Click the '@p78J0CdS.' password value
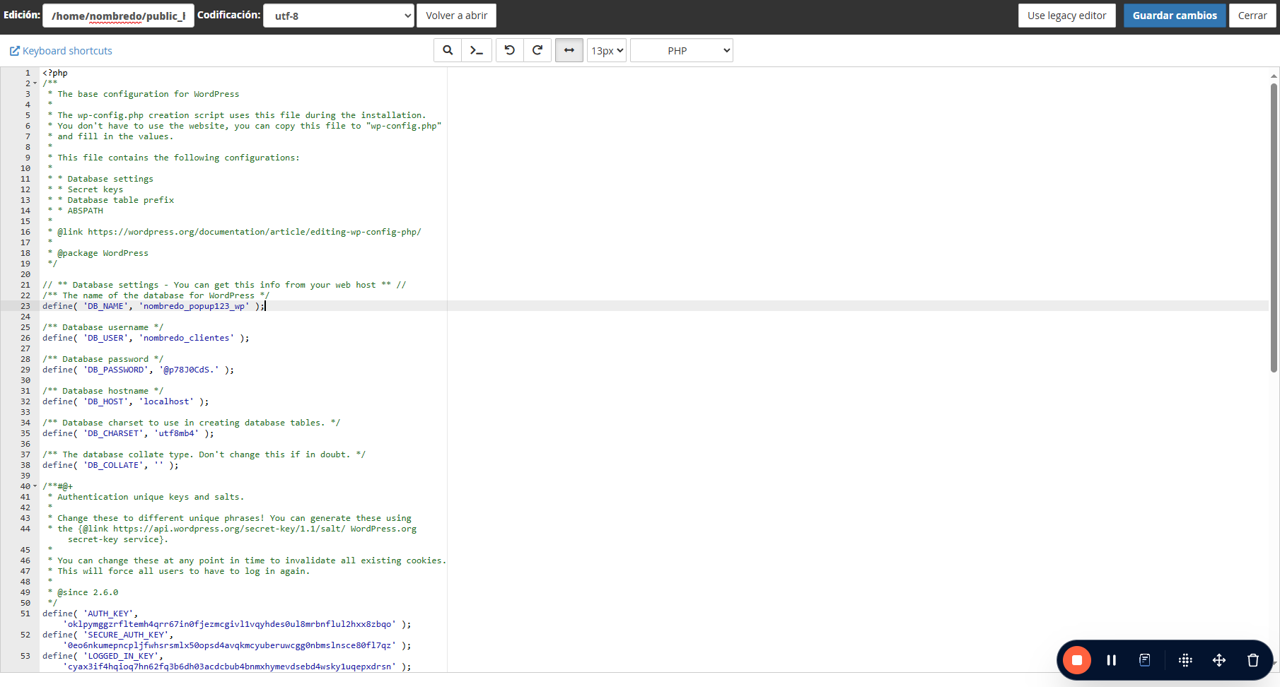 pos(189,370)
